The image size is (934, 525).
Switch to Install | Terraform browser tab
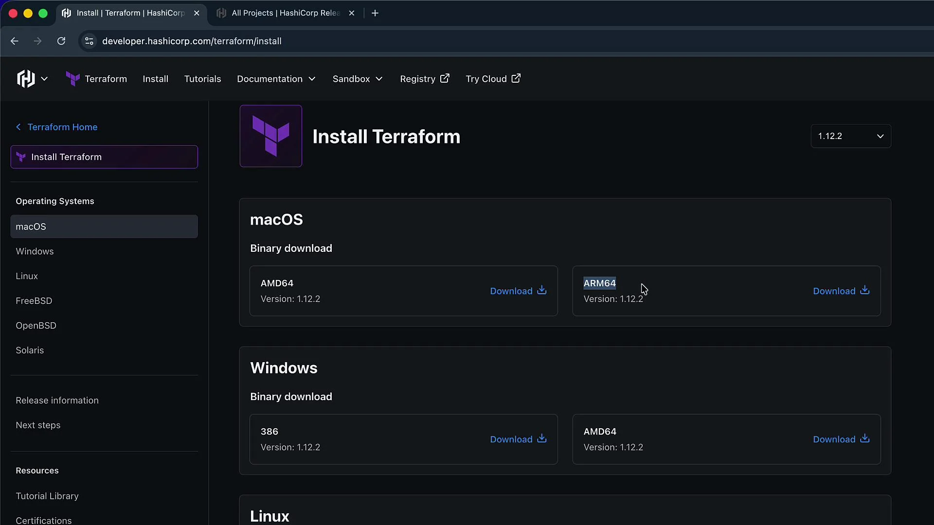pos(130,13)
